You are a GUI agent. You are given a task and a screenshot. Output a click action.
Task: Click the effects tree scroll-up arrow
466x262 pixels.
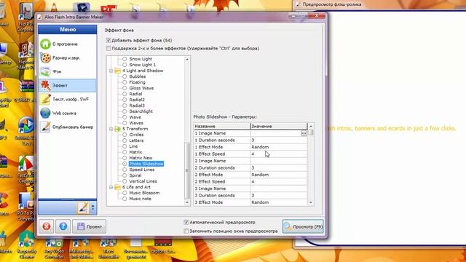tap(187, 60)
